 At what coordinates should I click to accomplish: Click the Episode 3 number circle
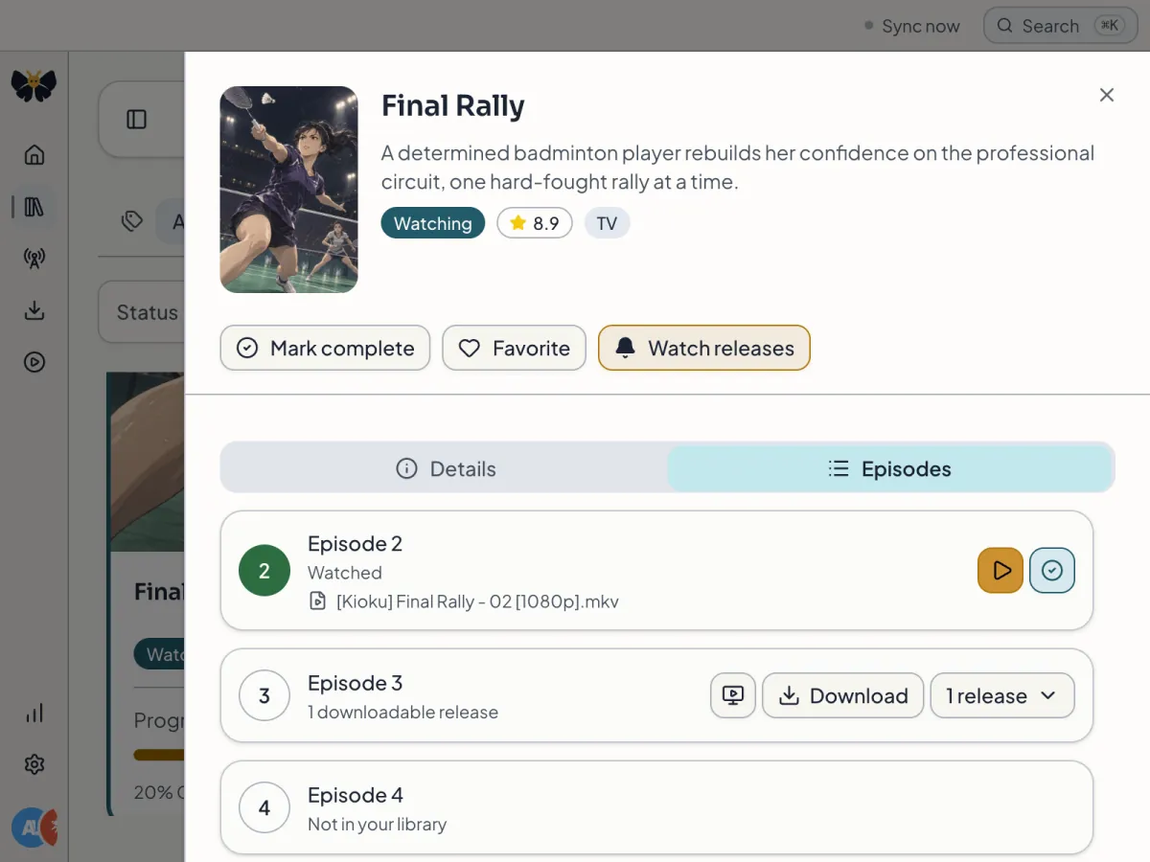(264, 695)
